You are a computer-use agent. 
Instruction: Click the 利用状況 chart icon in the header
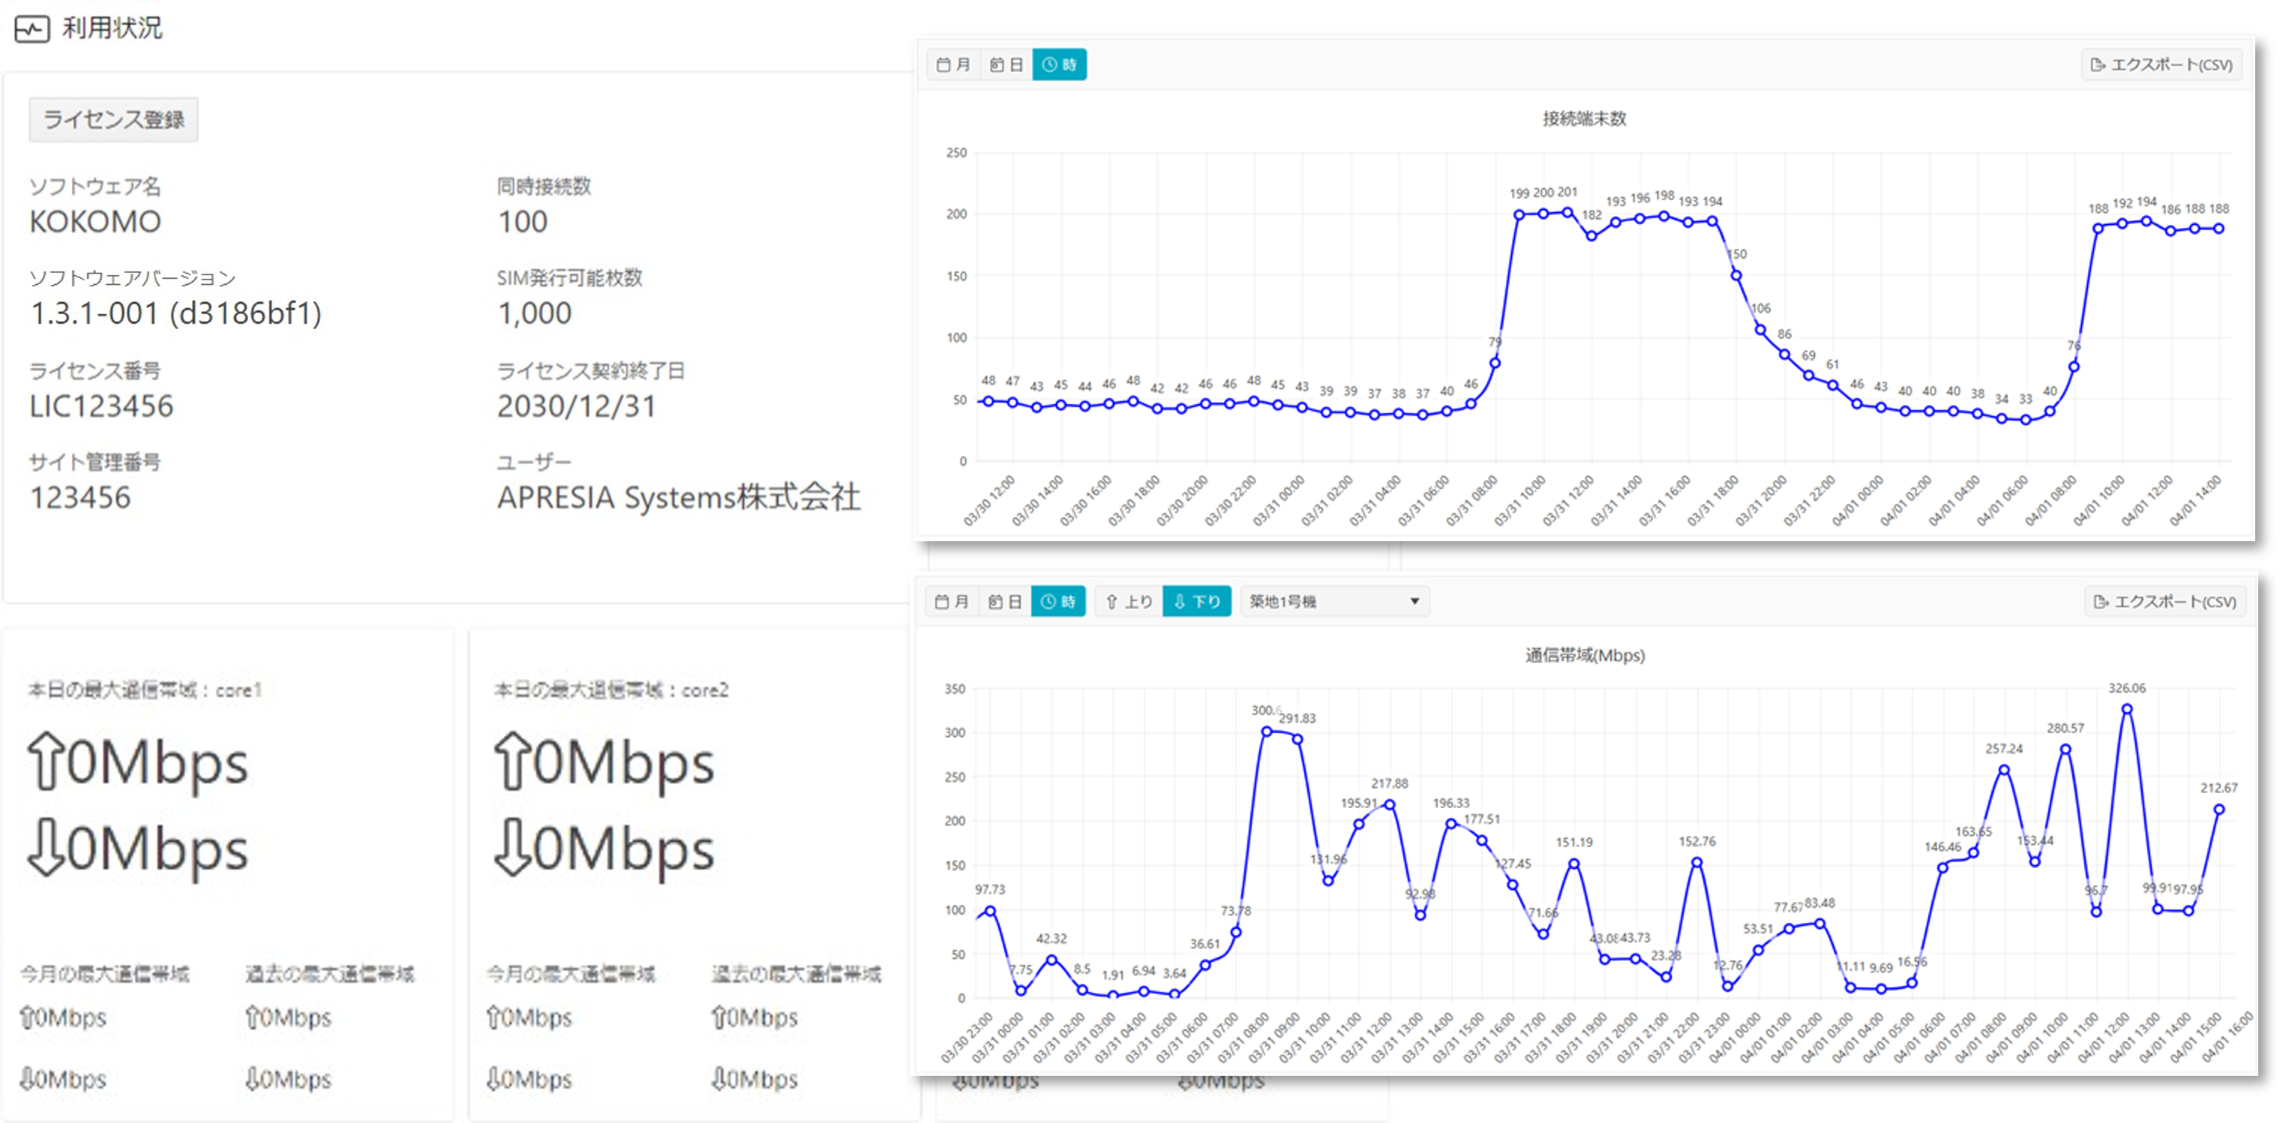click(x=31, y=29)
